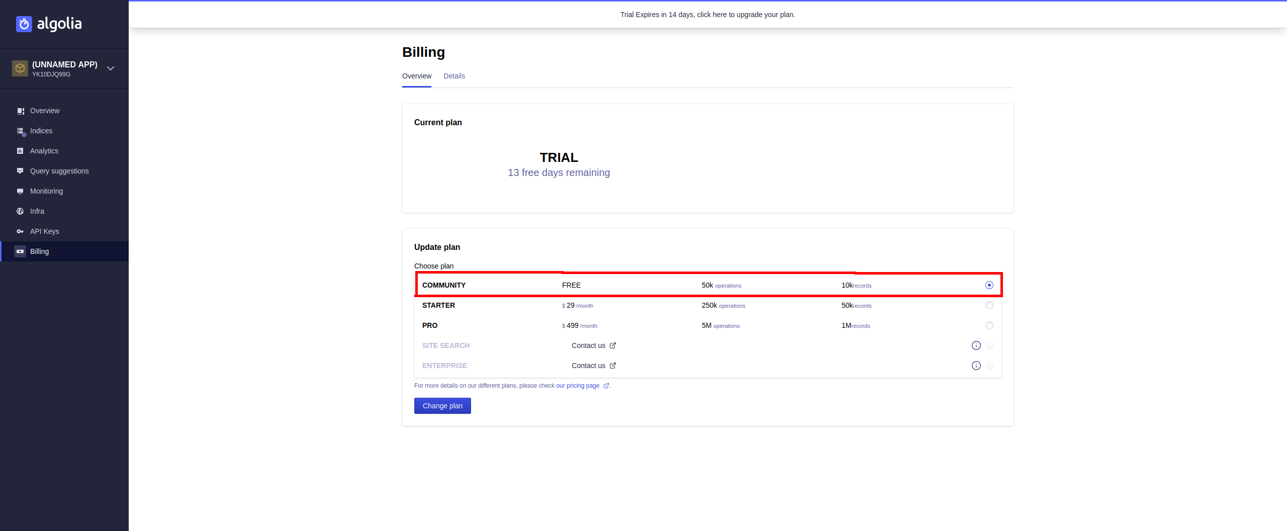Click the SITE SEARCH info icon
Screen dimensions: 1287x531
(976, 345)
